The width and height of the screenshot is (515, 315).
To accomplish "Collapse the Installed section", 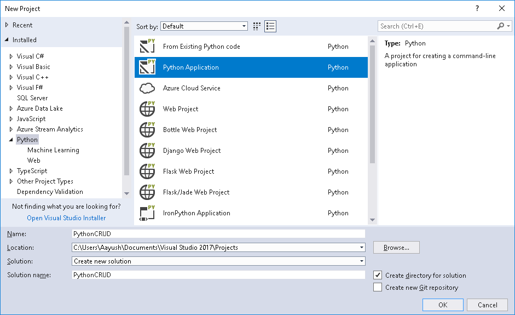I will [x=7, y=40].
